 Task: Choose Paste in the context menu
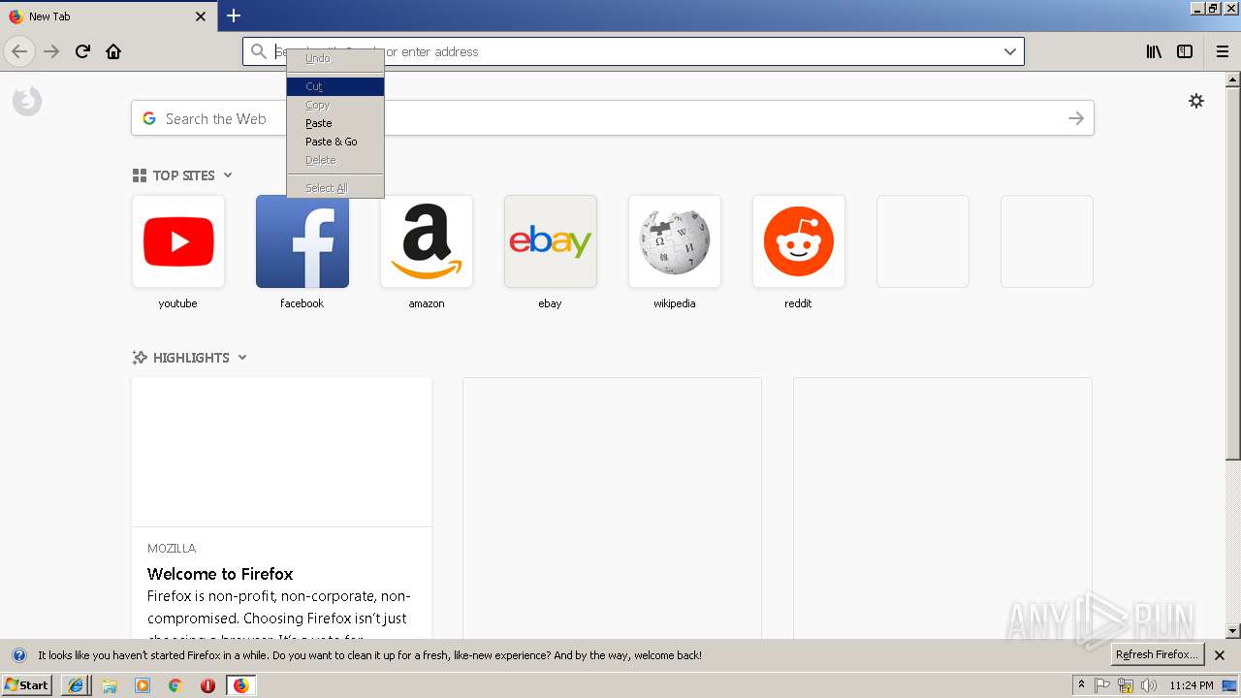[335, 123]
